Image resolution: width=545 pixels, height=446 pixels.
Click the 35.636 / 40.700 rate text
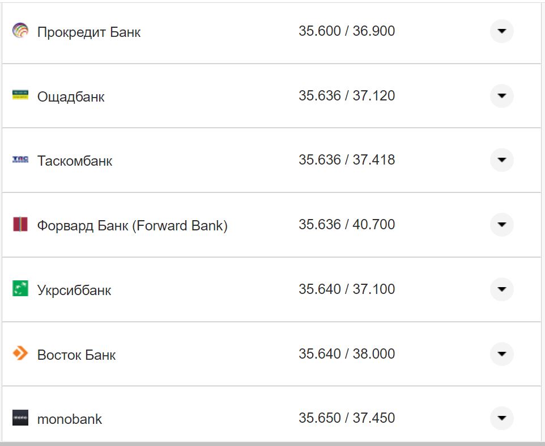(347, 224)
